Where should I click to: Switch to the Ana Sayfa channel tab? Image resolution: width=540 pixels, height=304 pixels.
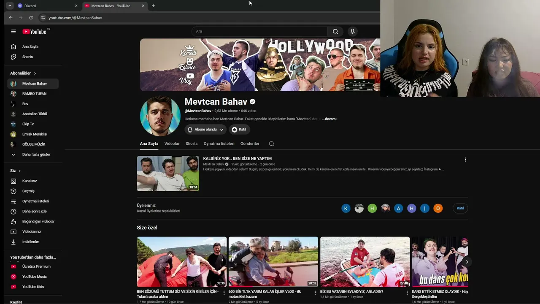(x=149, y=144)
